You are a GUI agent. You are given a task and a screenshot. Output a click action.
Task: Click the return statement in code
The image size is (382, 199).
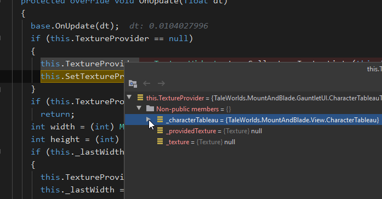(58, 114)
